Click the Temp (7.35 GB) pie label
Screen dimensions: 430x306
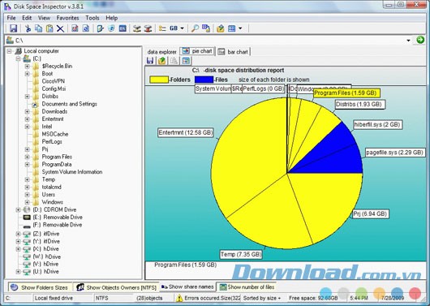pos(241,254)
